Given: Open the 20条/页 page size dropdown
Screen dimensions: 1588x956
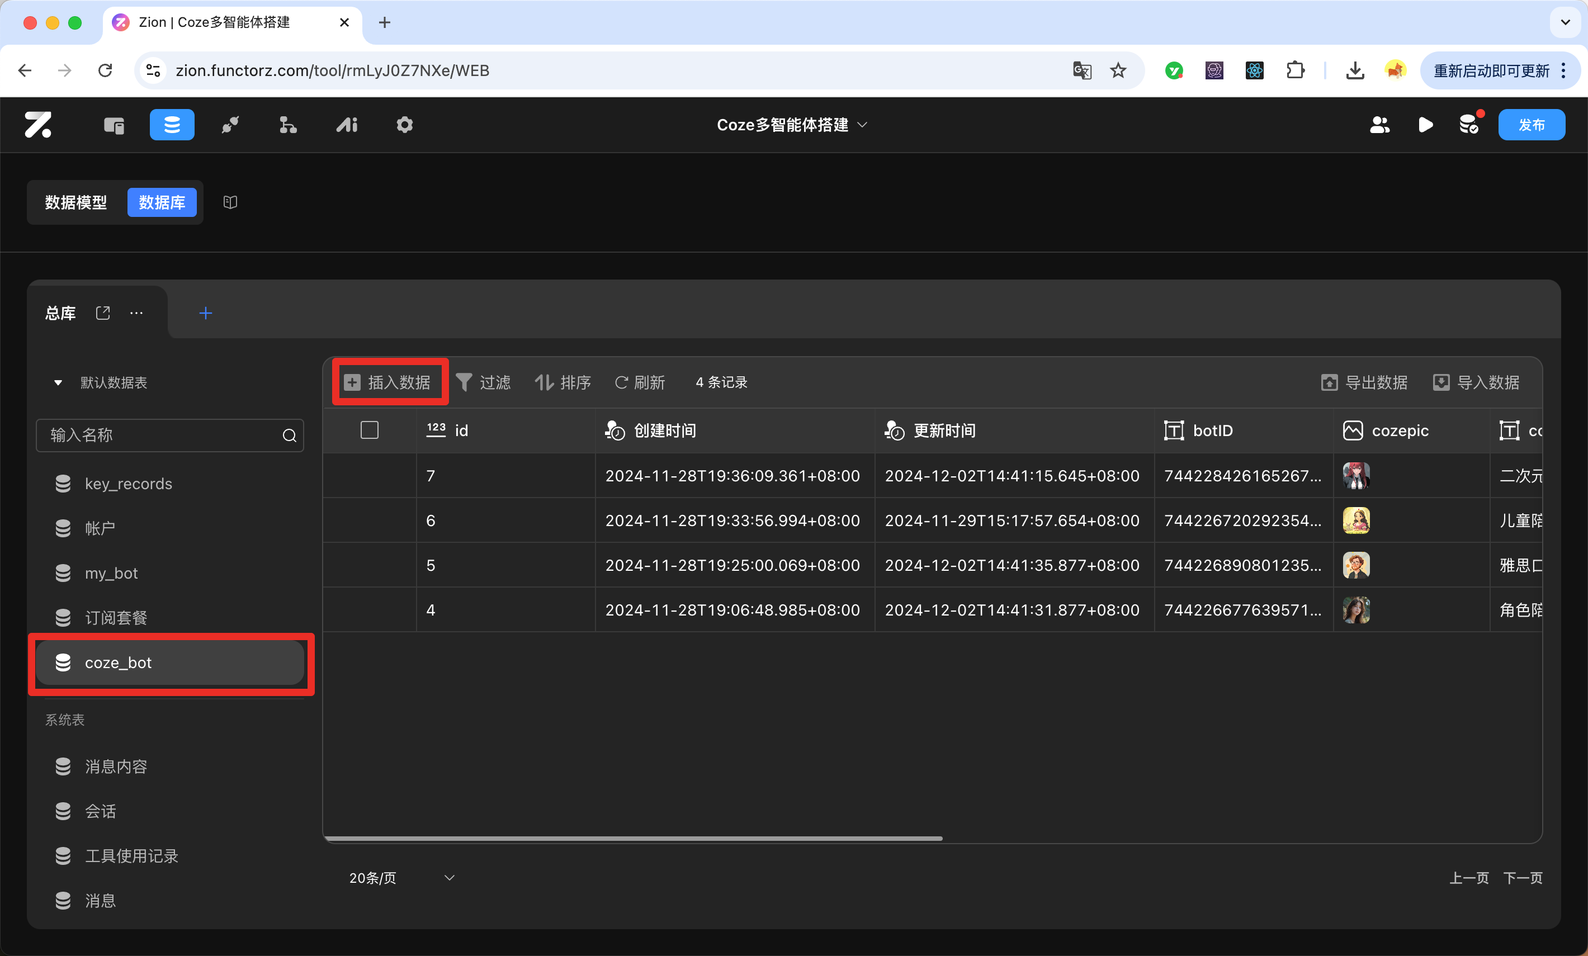Looking at the screenshot, I should coord(402,878).
